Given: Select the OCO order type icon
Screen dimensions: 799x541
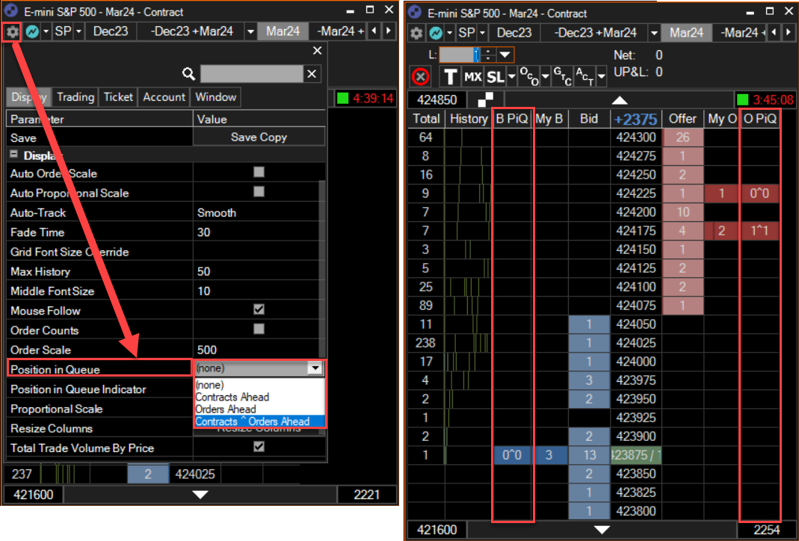Looking at the screenshot, I should pos(530,76).
